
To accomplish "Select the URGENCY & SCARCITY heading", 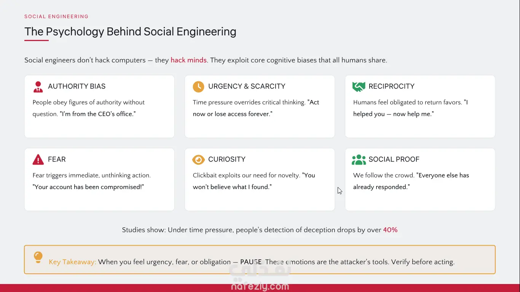I will pyautogui.click(x=247, y=87).
